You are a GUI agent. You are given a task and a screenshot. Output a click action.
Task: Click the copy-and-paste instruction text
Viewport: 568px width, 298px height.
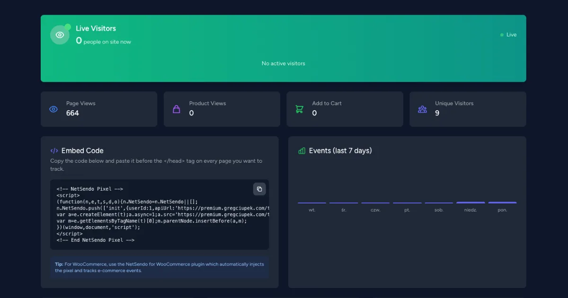156,165
